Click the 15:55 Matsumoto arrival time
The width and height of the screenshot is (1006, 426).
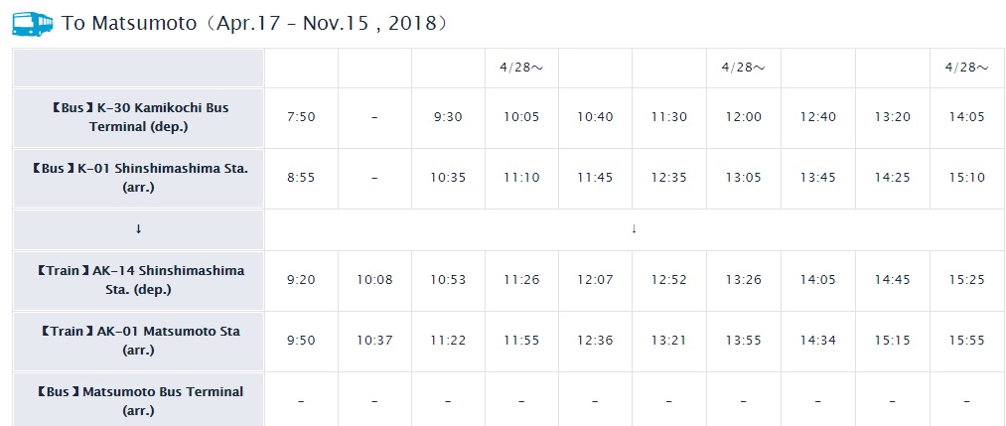point(967,341)
